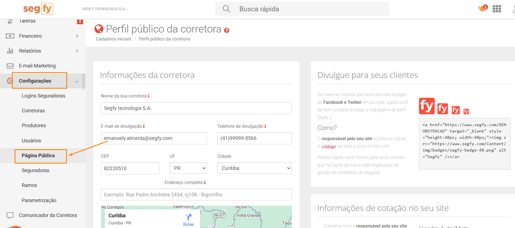The height and width of the screenshot is (228, 515).
Task: Open the UF state dropdown
Action: [188, 168]
